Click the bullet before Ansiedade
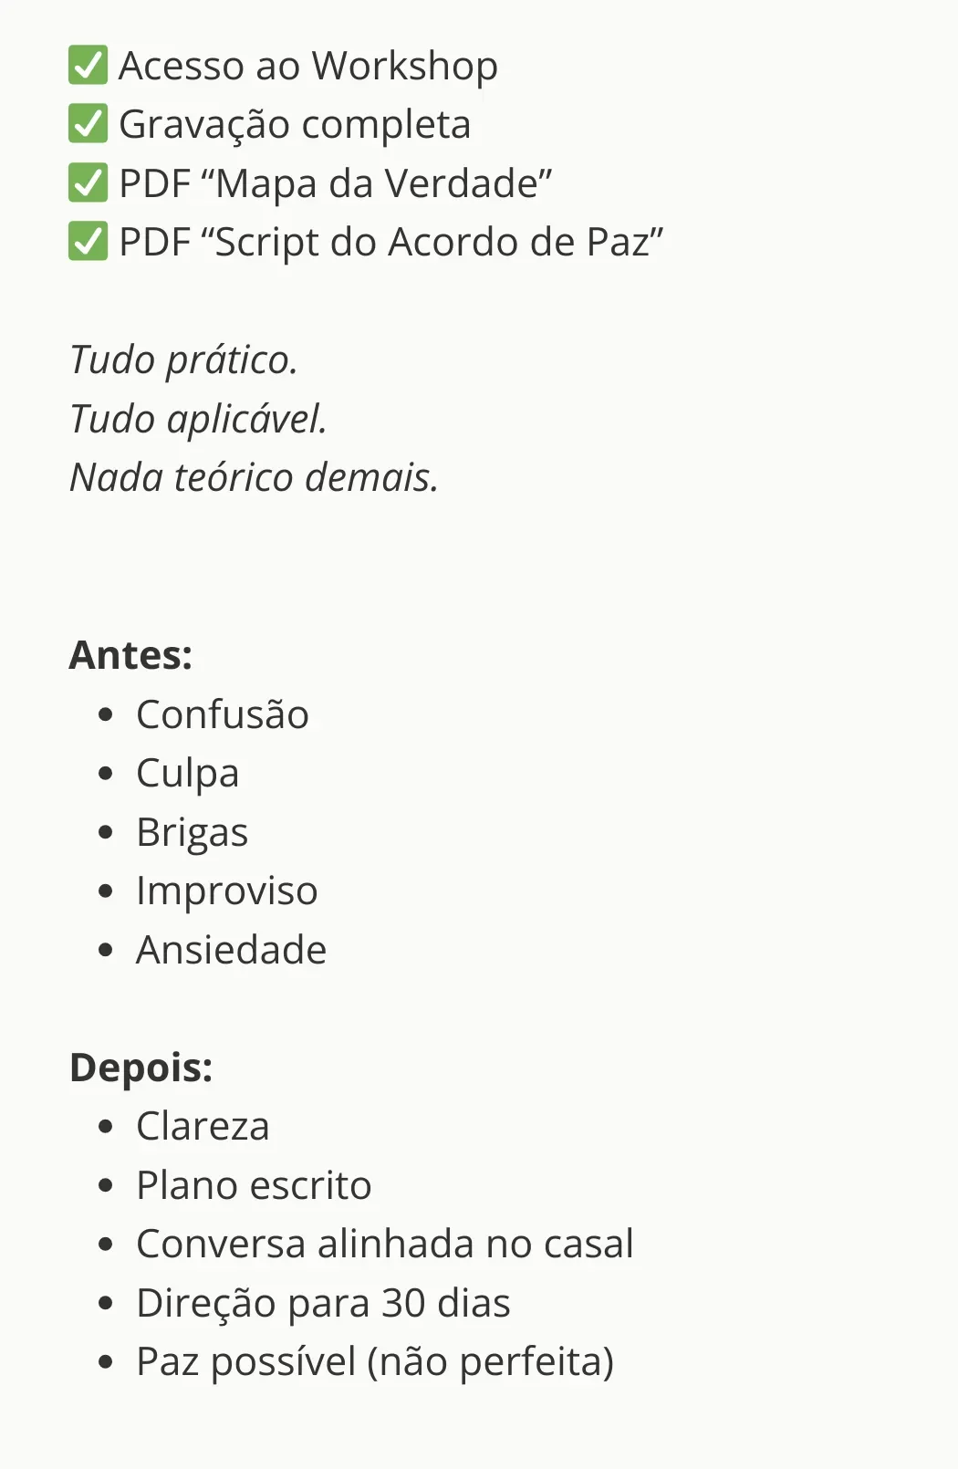The width and height of the screenshot is (958, 1469). (x=106, y=950)
